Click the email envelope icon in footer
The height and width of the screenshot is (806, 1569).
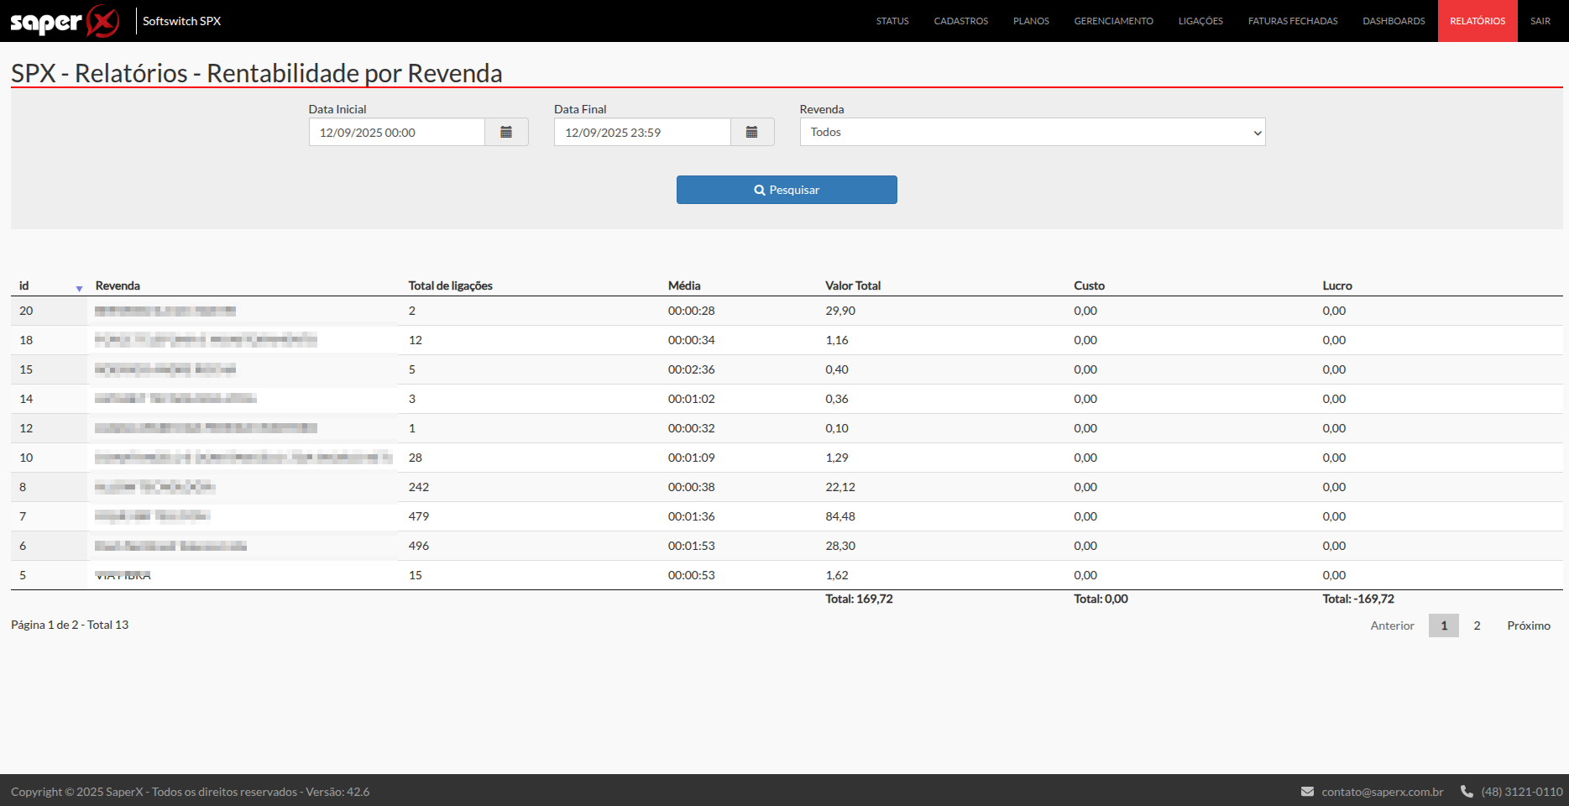(1307, 791)
